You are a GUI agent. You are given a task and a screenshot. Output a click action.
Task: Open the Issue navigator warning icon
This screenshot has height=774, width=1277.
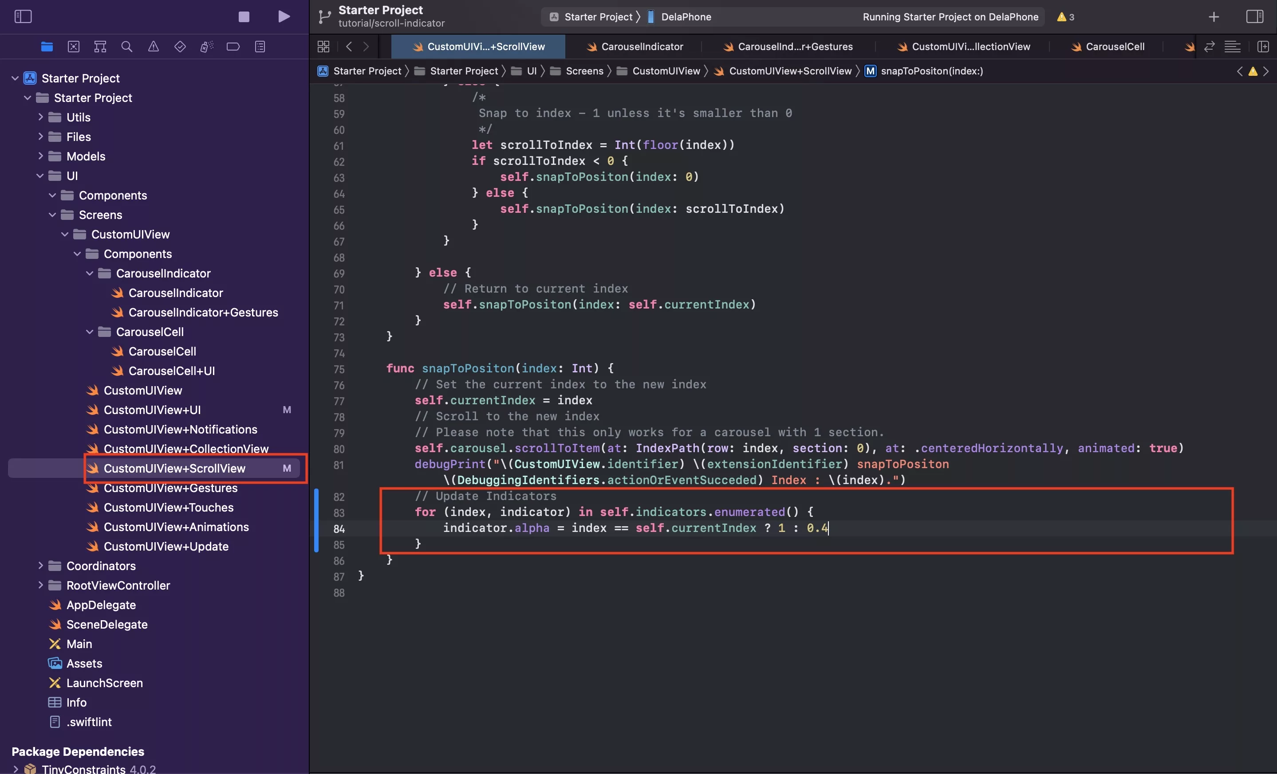[x=154, y=47]
